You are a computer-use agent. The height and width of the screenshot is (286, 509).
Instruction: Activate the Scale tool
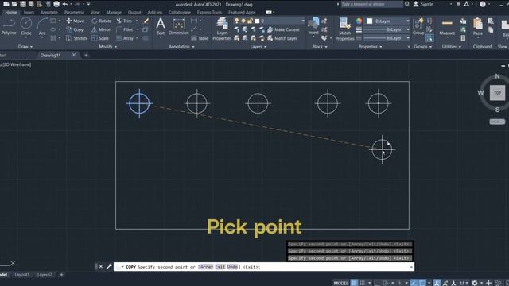tap(100, 38)
